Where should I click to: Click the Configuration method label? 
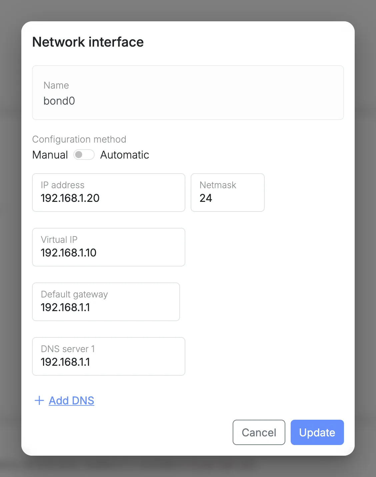[79, 139]
